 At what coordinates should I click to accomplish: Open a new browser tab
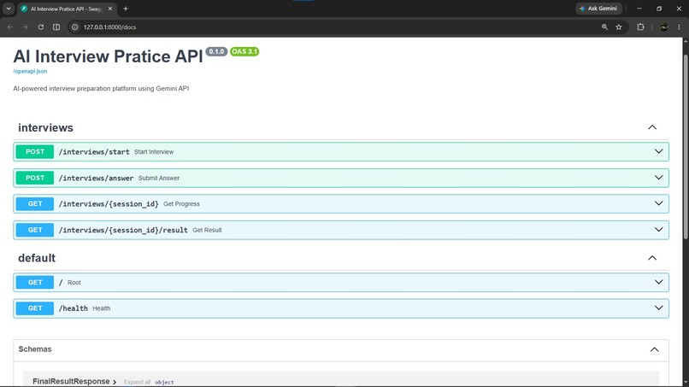(126, 9)
